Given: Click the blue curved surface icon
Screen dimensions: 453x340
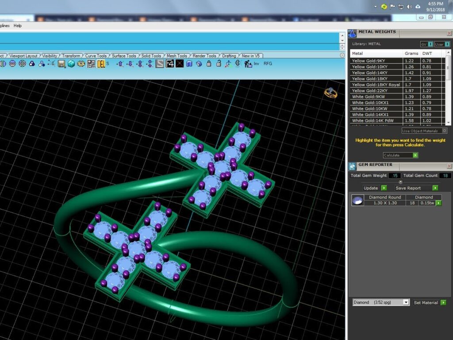Looking at the screenshot, I should [x=199, y=64].
